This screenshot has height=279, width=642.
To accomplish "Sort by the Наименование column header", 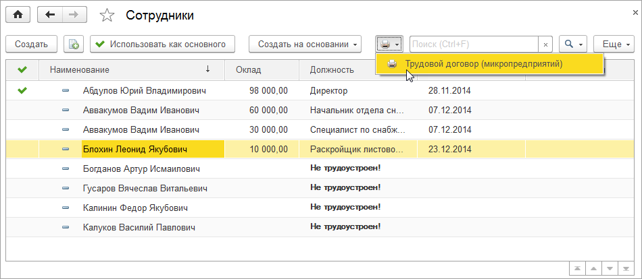I will (x=128, y=69).
